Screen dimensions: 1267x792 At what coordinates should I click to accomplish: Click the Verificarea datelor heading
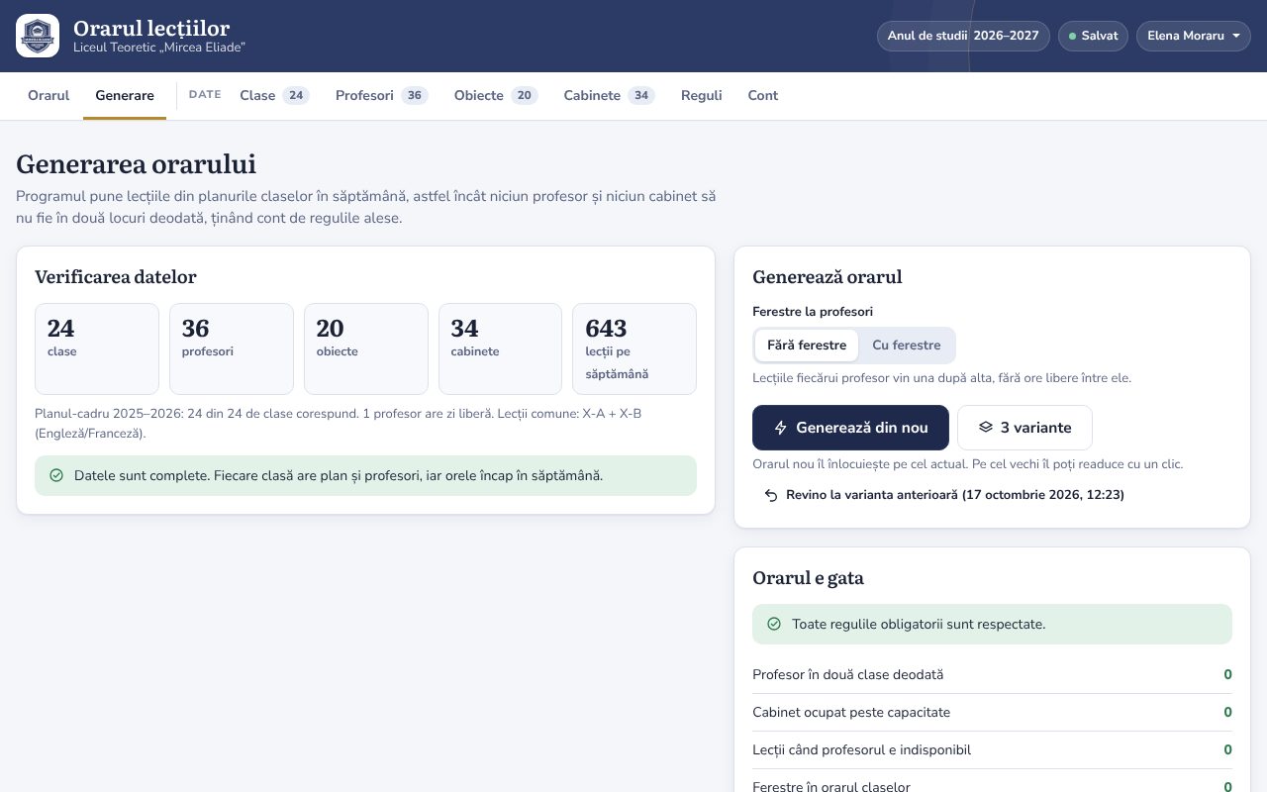tap(116, 277)
